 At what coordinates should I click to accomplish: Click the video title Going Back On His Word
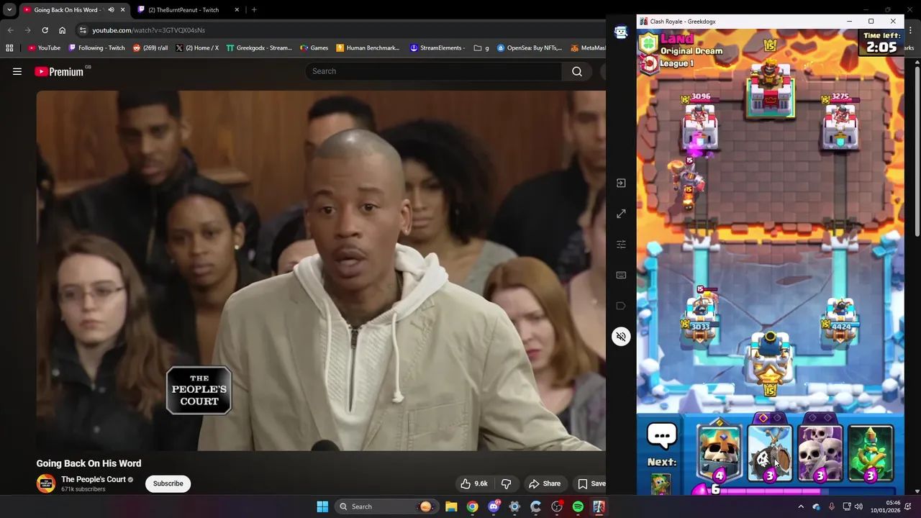[89, 463]
